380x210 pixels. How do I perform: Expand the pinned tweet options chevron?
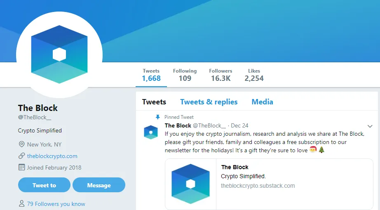coord(370,126)
